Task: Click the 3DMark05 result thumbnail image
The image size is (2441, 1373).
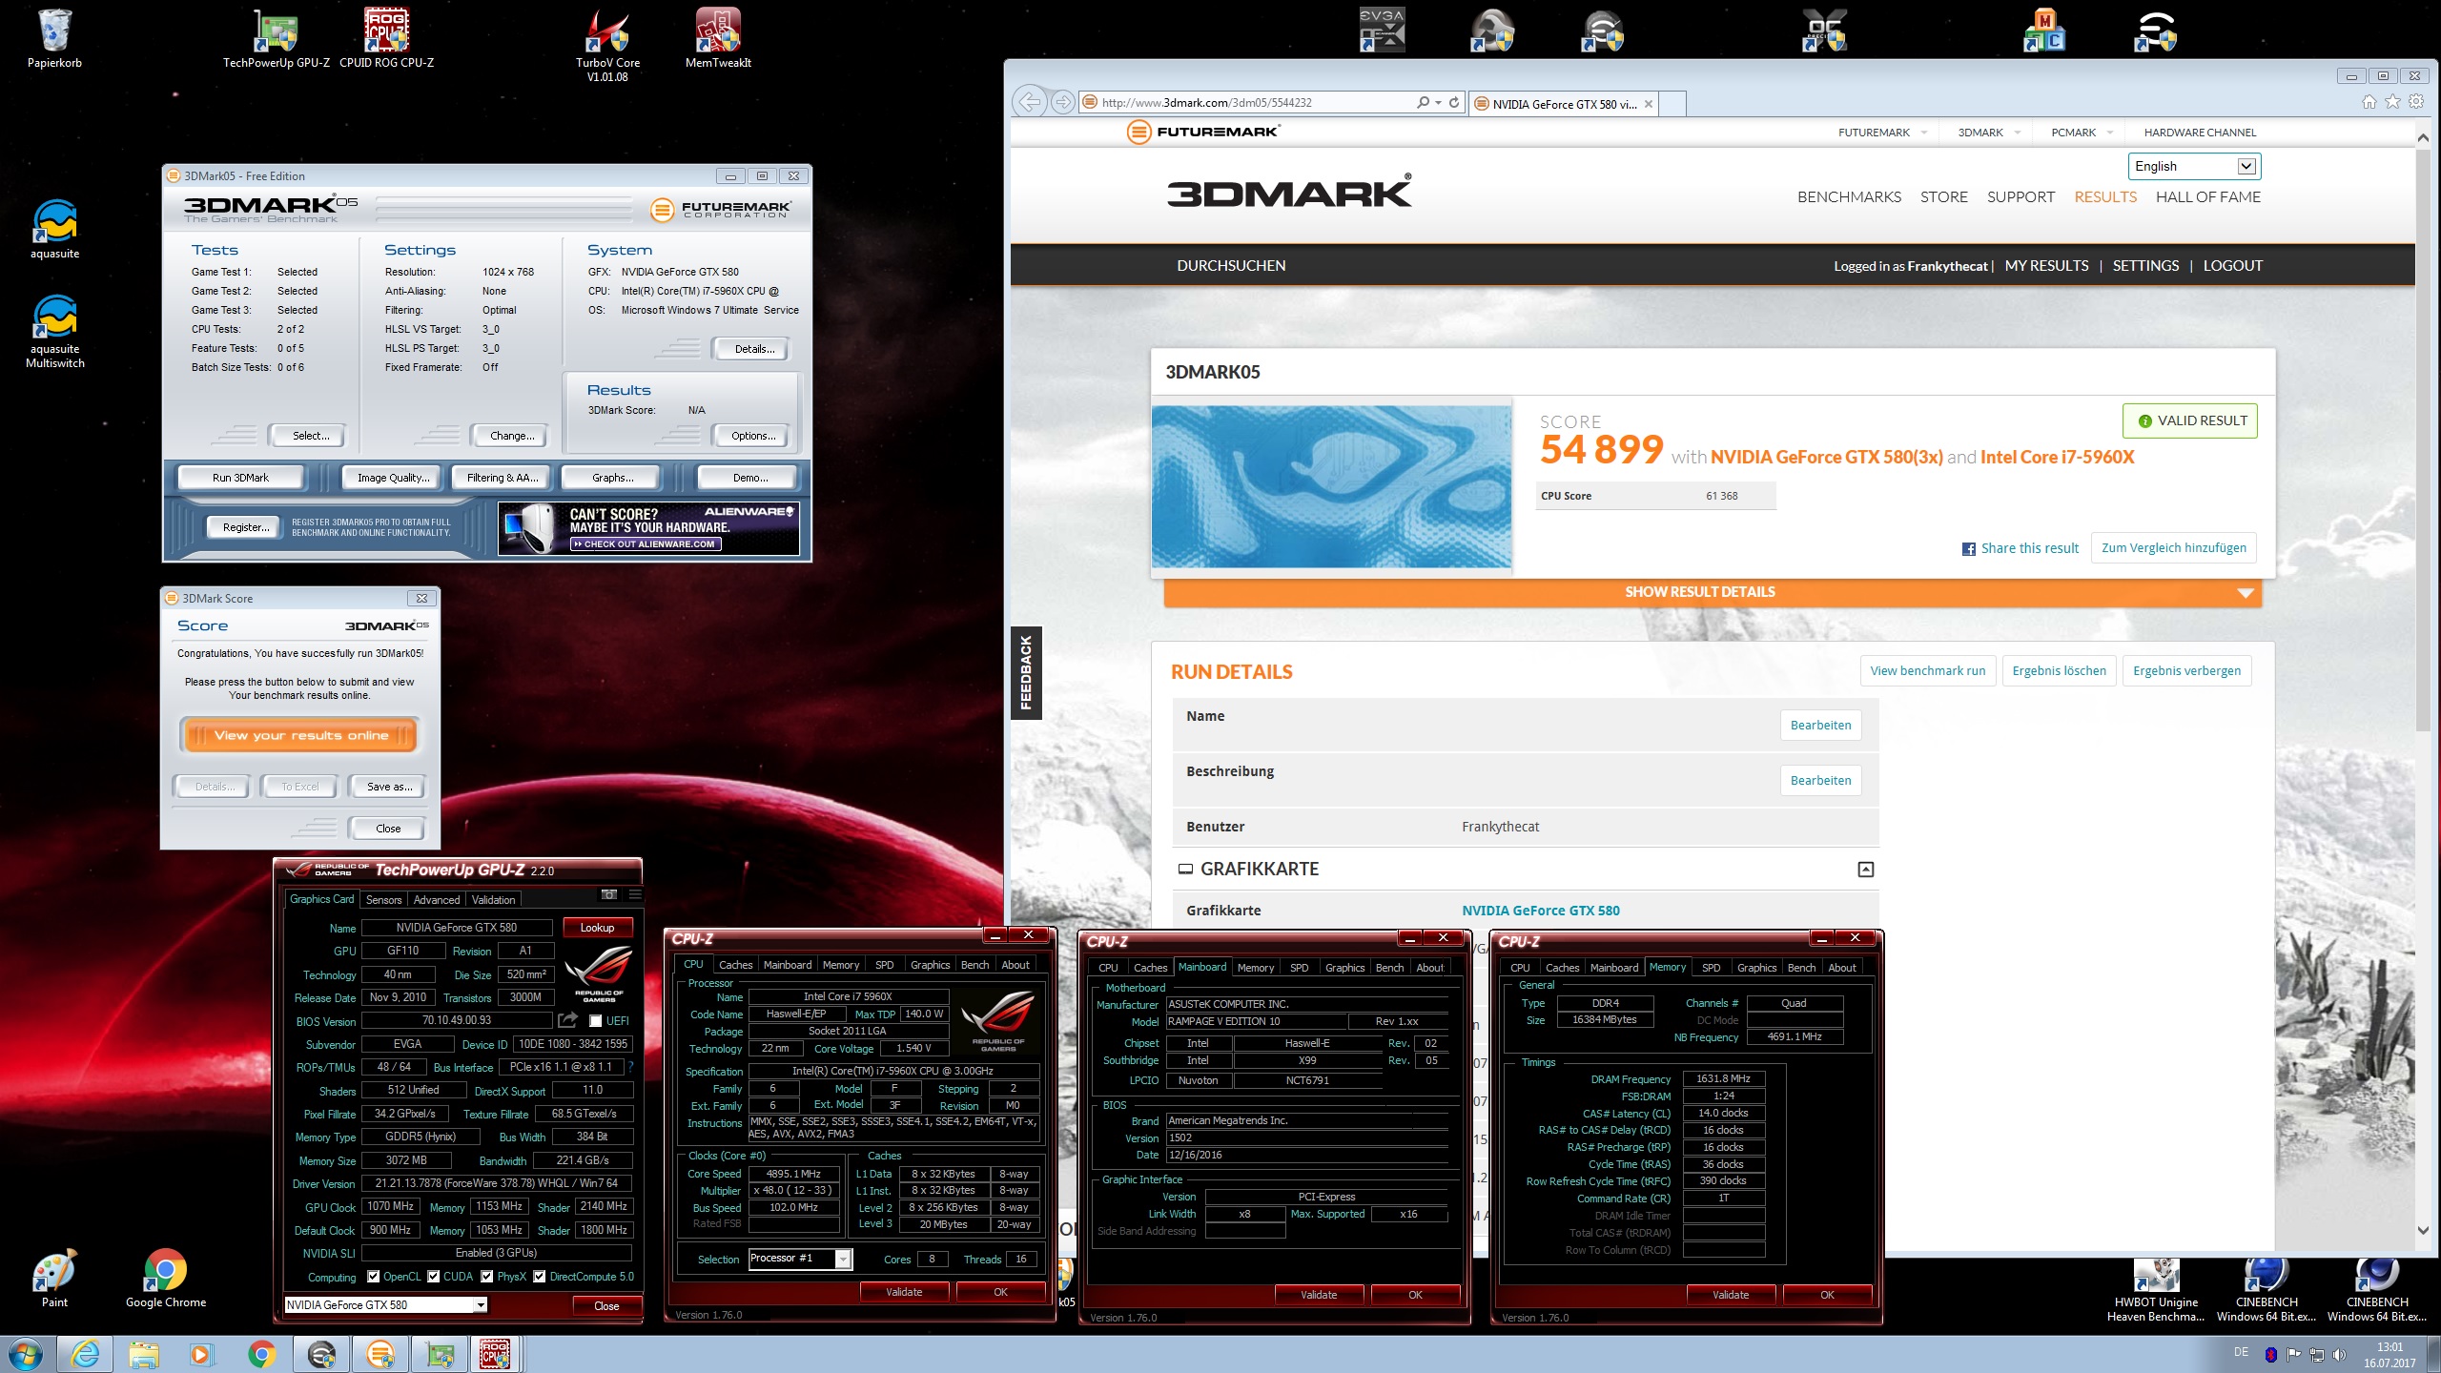Action: click(x=1331, y=487)
